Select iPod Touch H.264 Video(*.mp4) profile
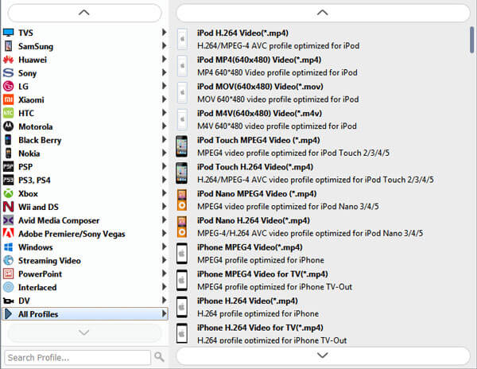The image size is (477, 369). (x=322, y=173)
